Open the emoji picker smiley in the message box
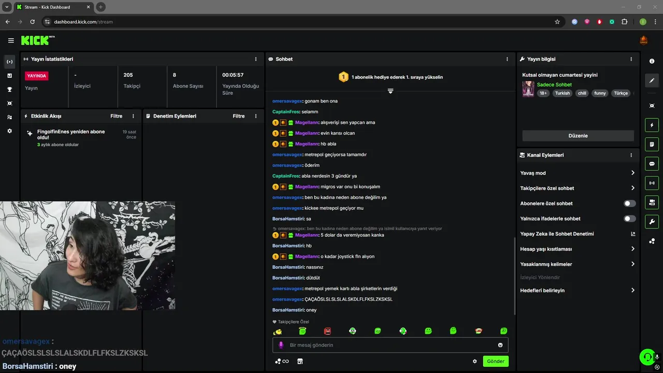 [x=500, y=345]
